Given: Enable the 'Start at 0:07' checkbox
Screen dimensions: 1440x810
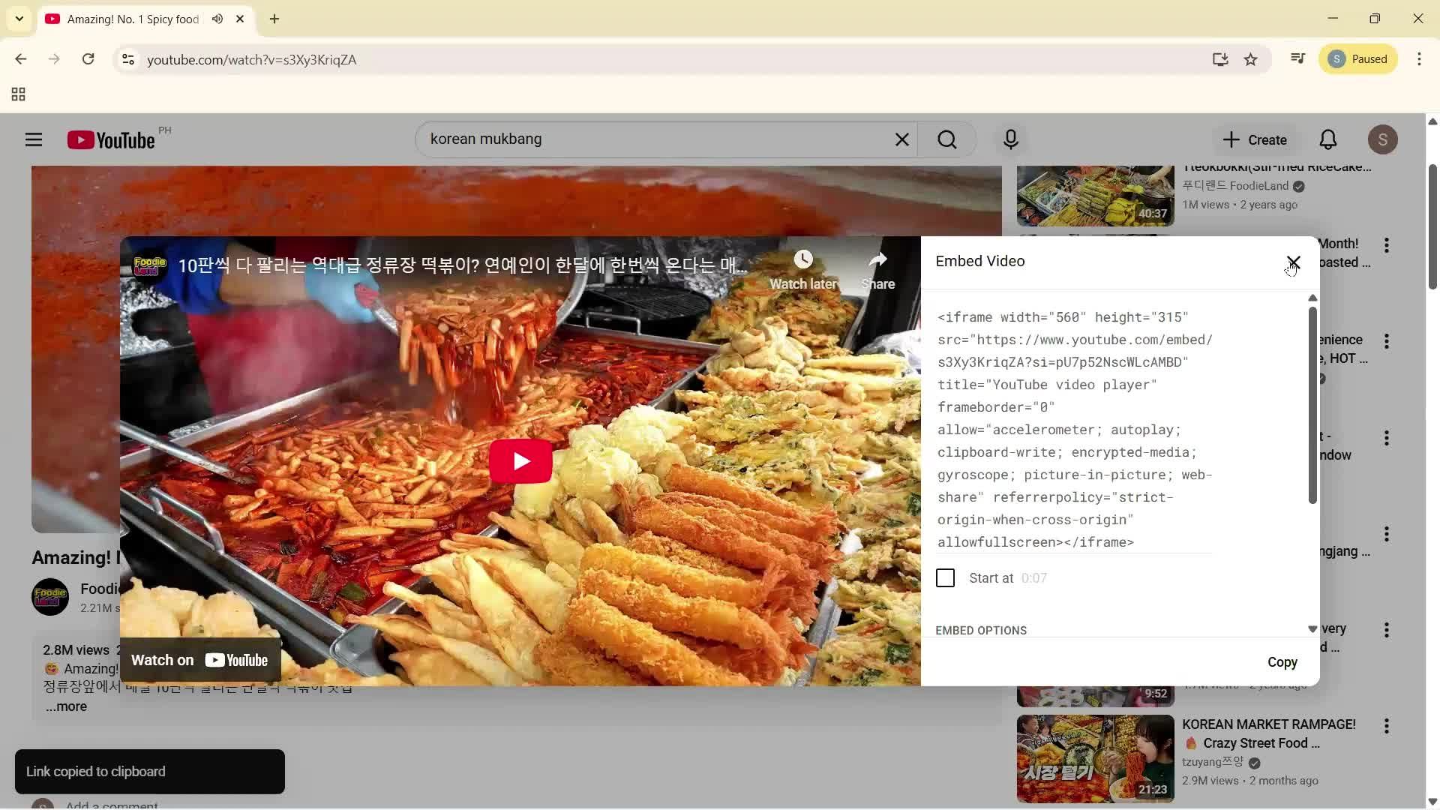Looking at the screenshot, I should [x=944, y=577].
